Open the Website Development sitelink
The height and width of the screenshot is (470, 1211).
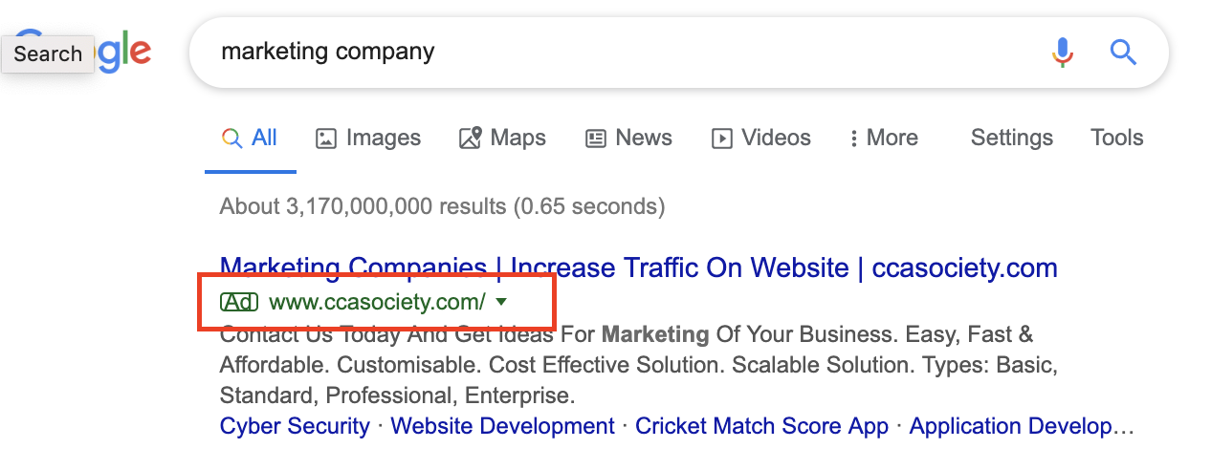pos(502,426)
